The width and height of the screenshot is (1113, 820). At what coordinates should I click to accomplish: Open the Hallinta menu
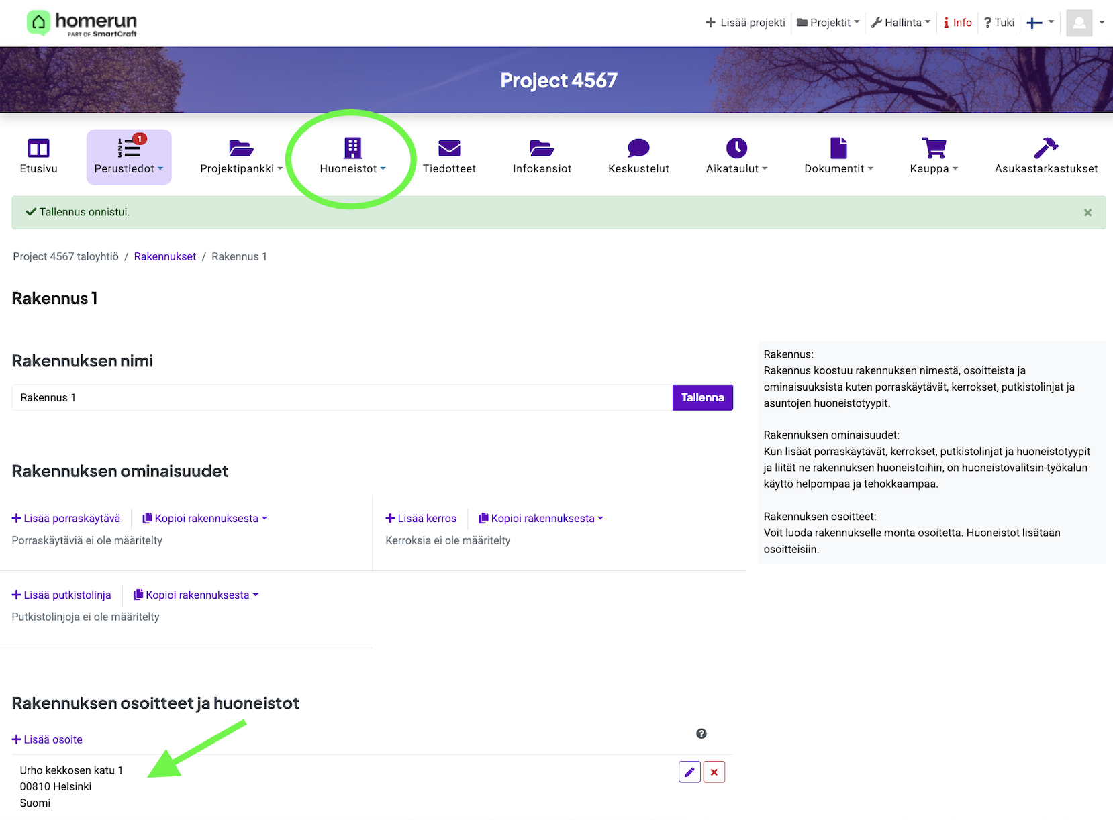pyautogui.click(x=901, y=23)
